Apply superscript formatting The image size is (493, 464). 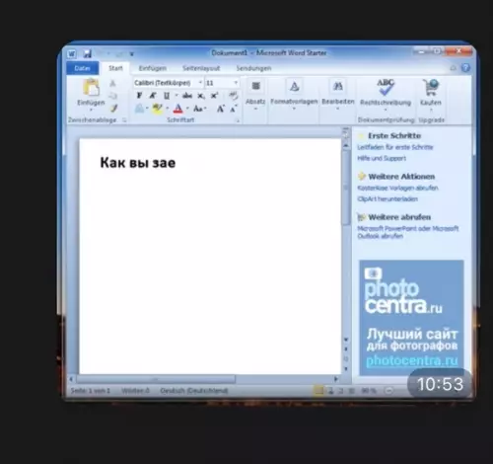click(x=214, y=96)
